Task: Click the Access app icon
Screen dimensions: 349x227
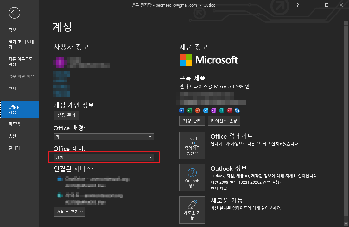Action: (x=229, y=110)
